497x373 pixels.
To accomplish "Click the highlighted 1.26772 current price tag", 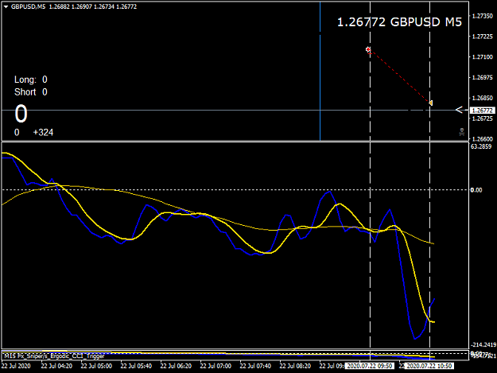I will 482,111.
